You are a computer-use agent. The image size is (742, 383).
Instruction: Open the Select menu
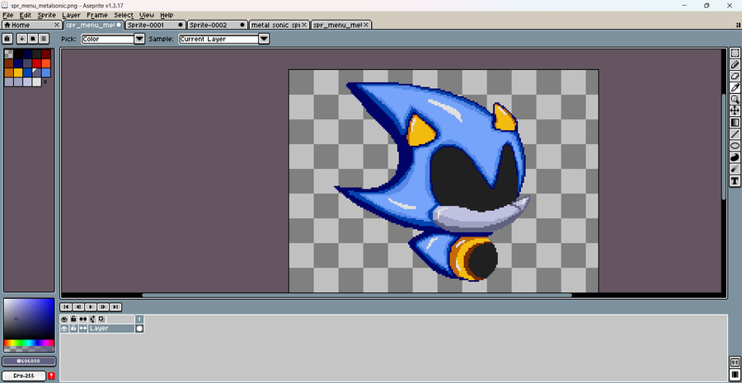click(124, 15)
